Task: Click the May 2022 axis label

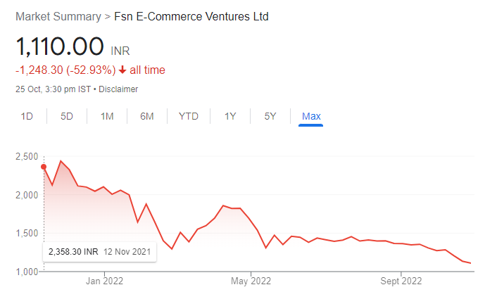Action: (251, 281)
